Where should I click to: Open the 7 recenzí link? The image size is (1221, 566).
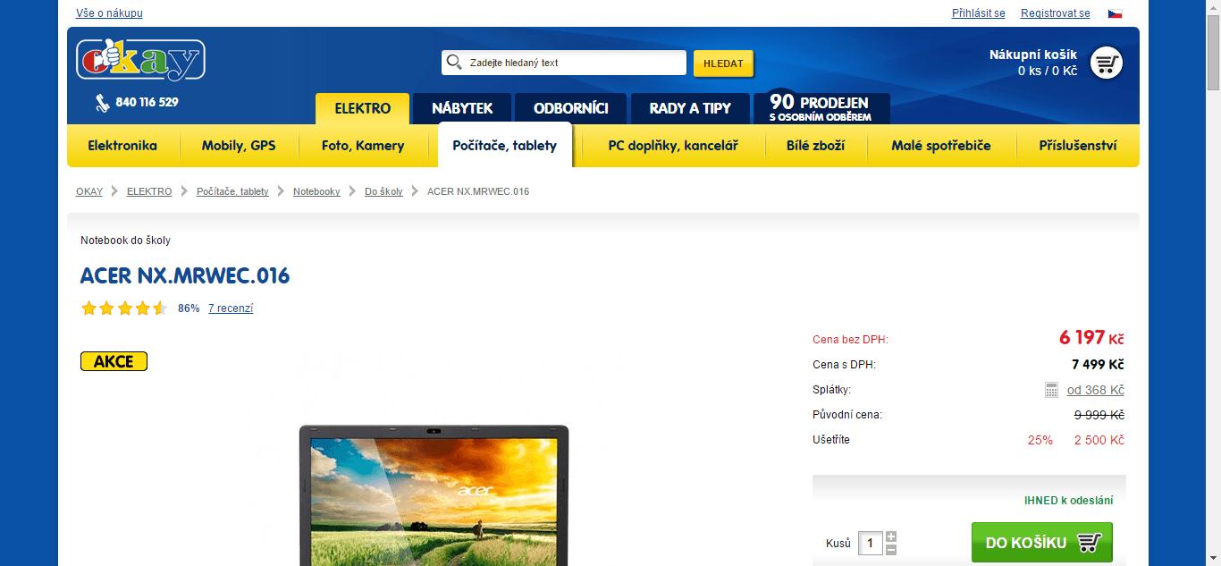231,308
